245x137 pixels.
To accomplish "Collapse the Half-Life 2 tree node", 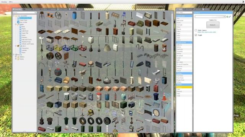I will click(16, 46).
